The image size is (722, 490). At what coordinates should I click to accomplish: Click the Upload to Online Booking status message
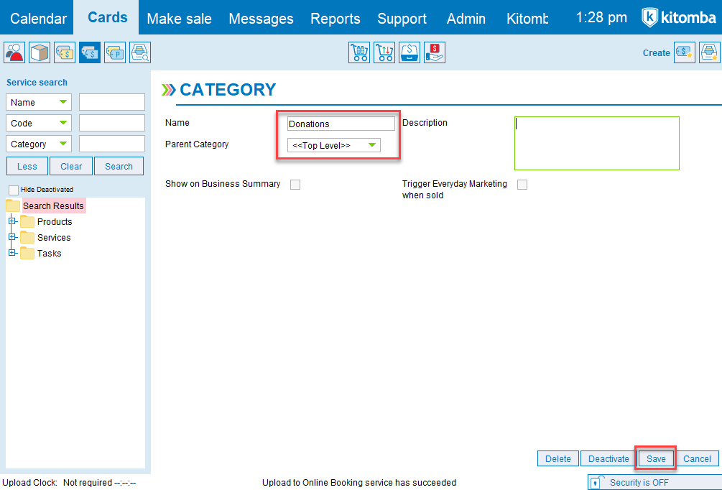click(359, 483)
